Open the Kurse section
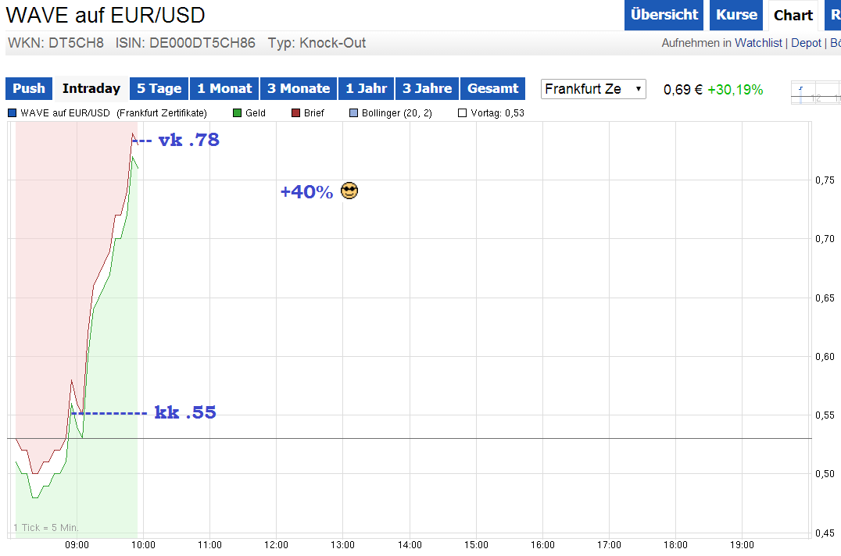 735,15
